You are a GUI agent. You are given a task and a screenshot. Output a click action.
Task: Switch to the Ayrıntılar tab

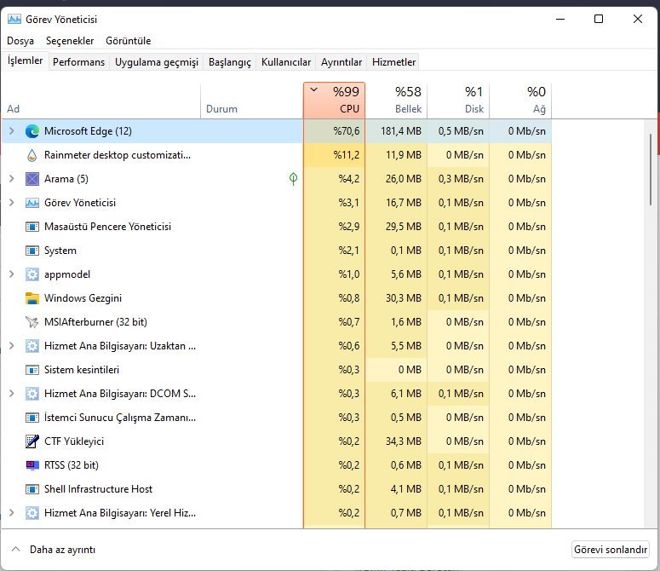341,62
